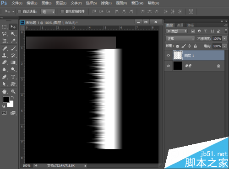Select the Hand tool
The image size is (229, 169).
pyautogui.click(x=4, y=91)
